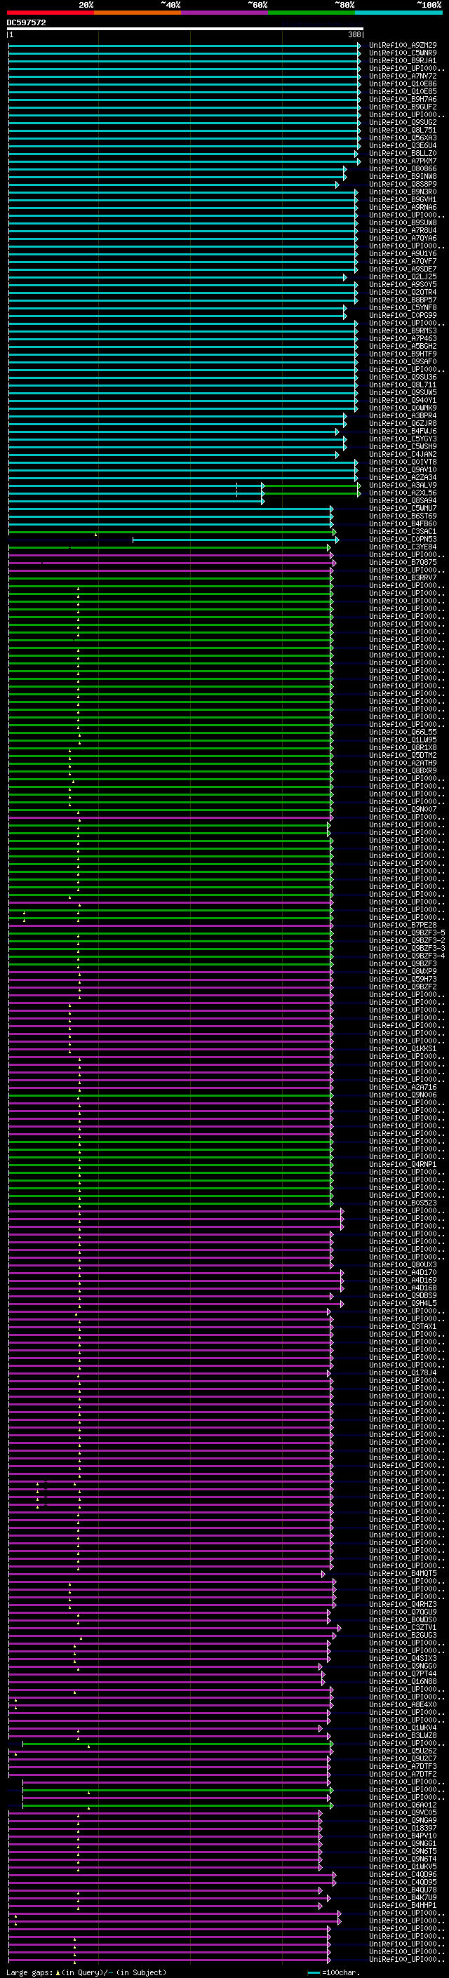Click the green alignment segment for UniRef100_A3ALV9
This screenshot has width=449, height=1978.
(311, 486)
